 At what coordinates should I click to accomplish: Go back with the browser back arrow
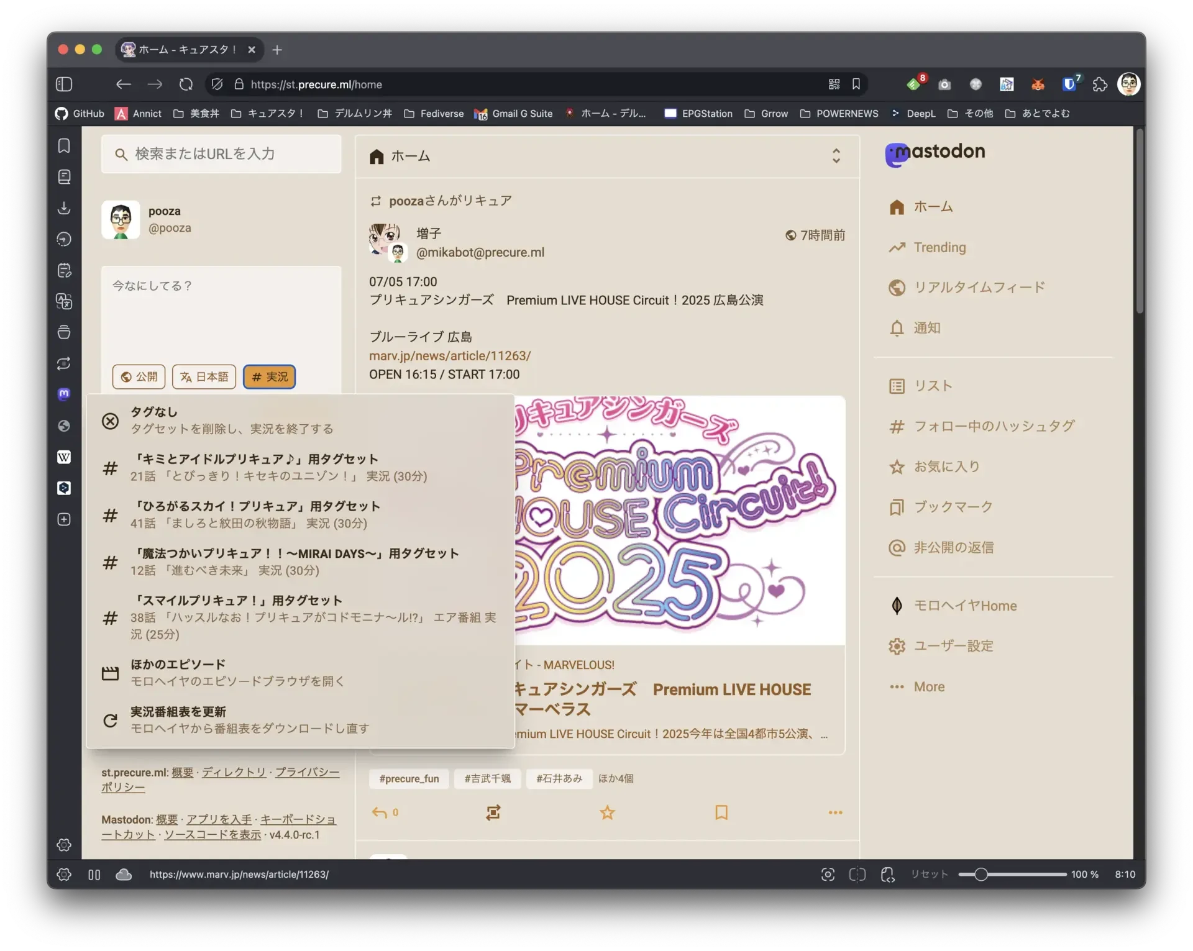[123, 84]
